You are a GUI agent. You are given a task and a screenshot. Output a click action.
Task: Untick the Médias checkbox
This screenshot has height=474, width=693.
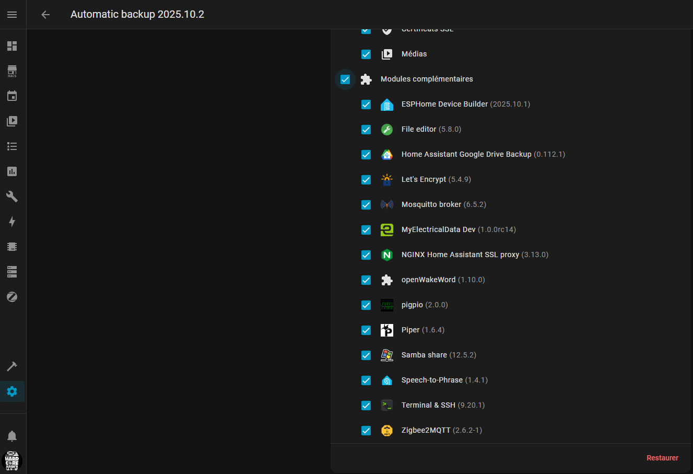[366, 54]
